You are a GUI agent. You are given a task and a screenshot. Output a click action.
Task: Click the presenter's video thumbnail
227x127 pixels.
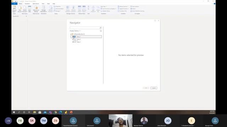coord(121,121)
